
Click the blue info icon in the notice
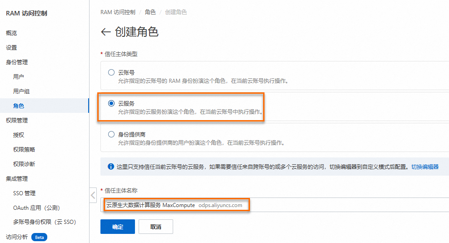coord(110,167)
